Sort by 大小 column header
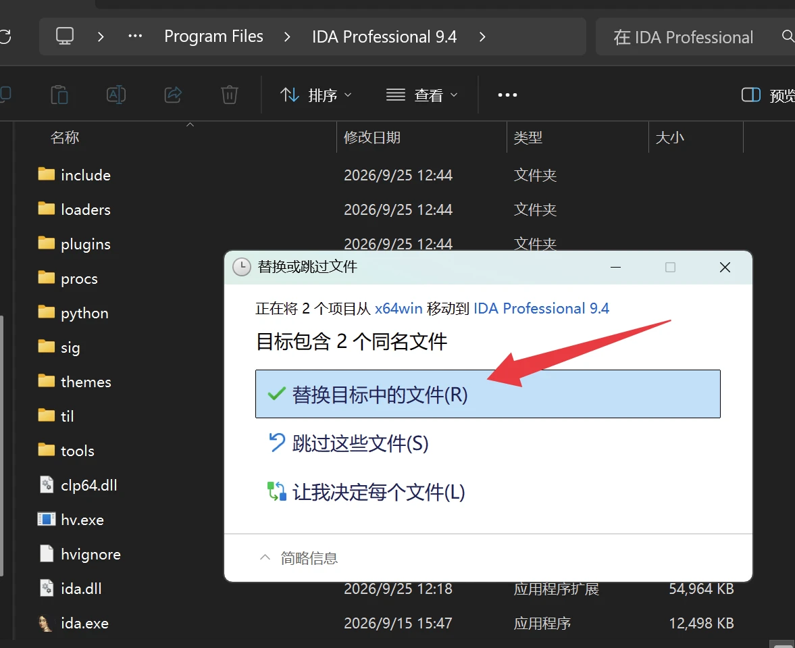The height and width of the screenshot is (648, 795). [x=669, y=137]
